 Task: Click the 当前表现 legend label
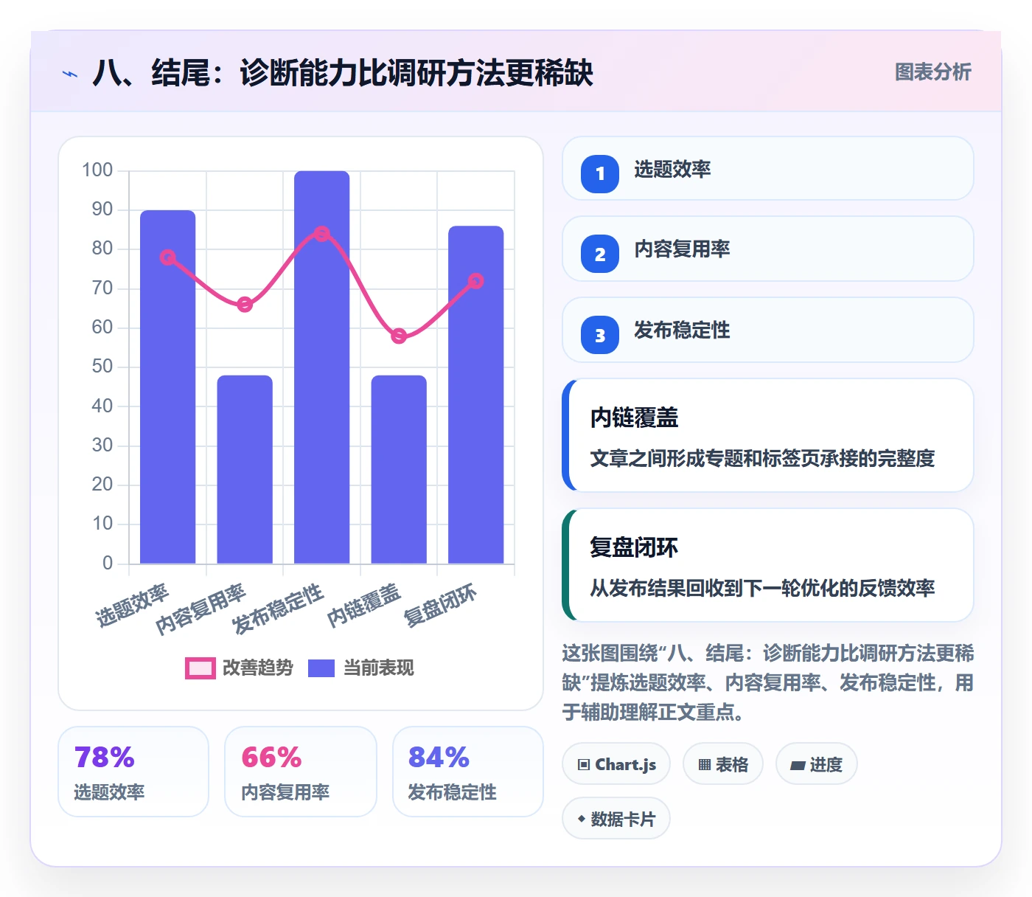tap(379, 668)
